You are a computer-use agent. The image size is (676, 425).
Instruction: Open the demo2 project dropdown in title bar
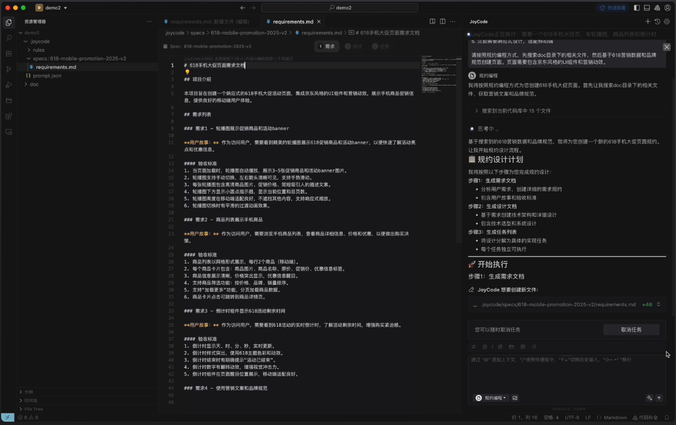[51, 8]
